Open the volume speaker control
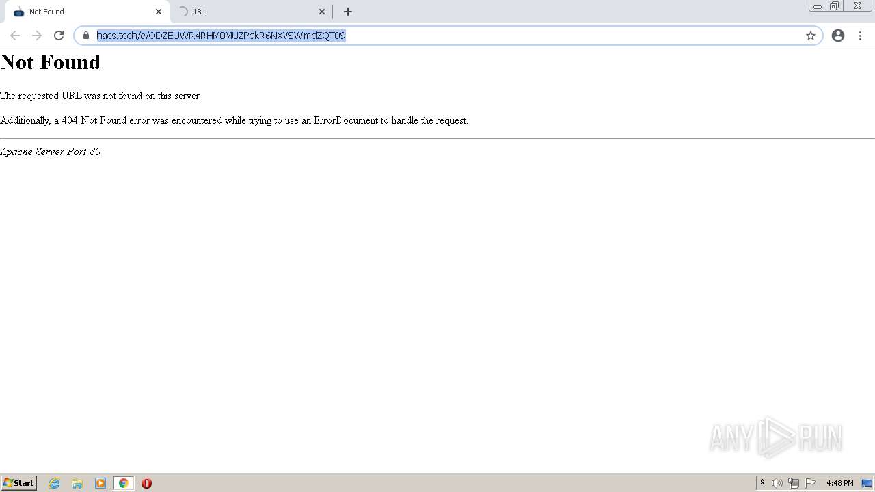 coord(777,483)
